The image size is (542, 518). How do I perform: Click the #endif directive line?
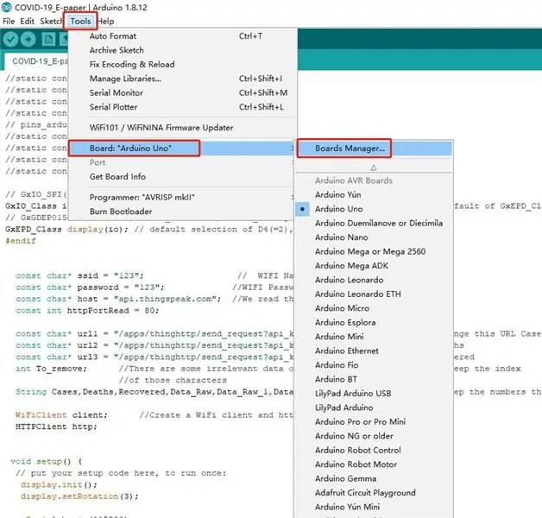(x=21, y=241)
